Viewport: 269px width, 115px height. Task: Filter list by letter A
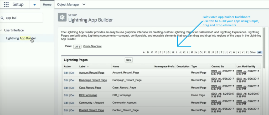point(144,53)
